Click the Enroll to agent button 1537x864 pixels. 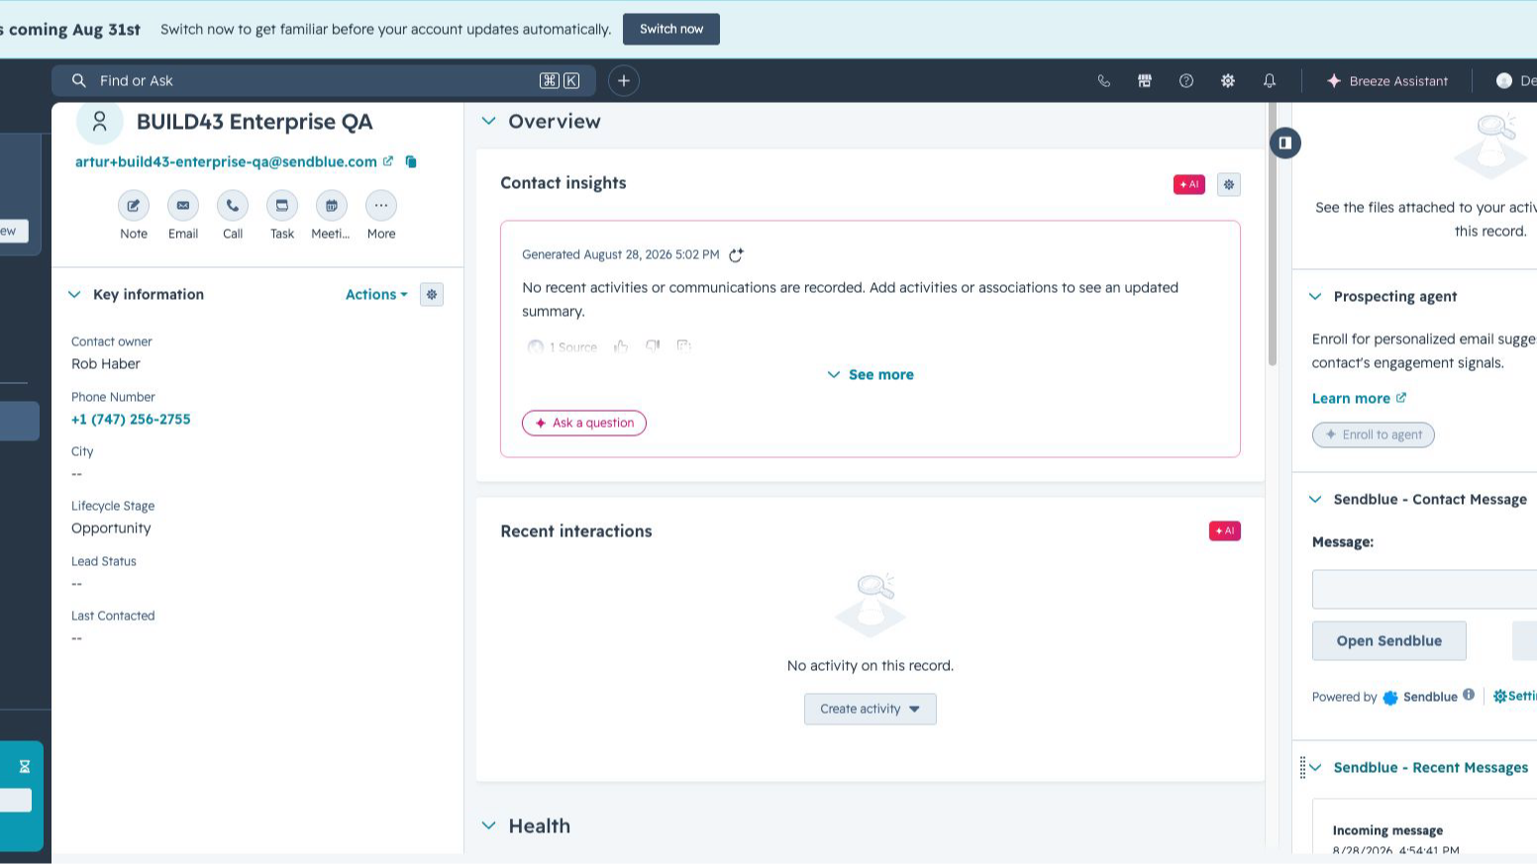[x=1374, y=435]
